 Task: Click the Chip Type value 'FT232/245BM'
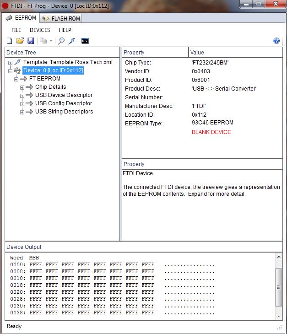point(210,63)
